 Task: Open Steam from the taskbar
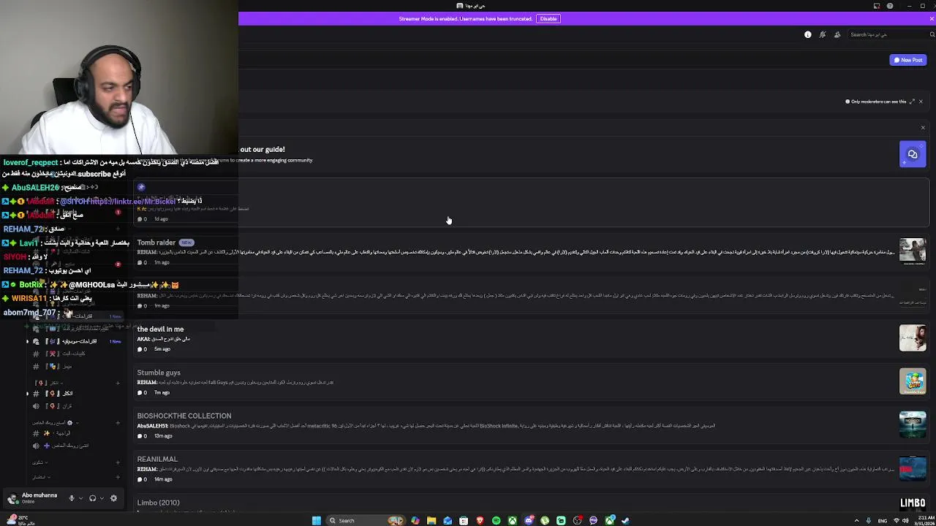tap(625, 520)
